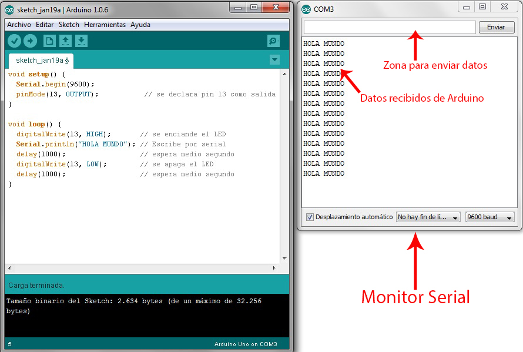Click the Verify sketch checkmark icon
Image resolution: width=523 pixels, height=352 pixels.
14,41
